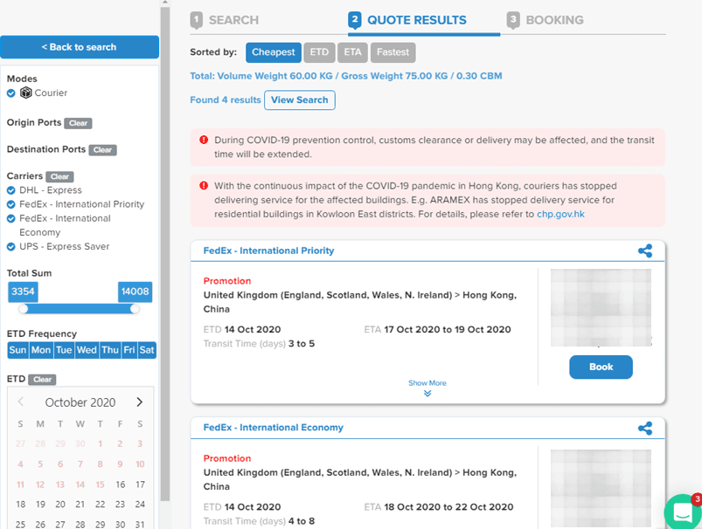Toggle Fri in ETD Frequency
The width and height of the screenshot is (702, 529).
(x=129, y=350)
